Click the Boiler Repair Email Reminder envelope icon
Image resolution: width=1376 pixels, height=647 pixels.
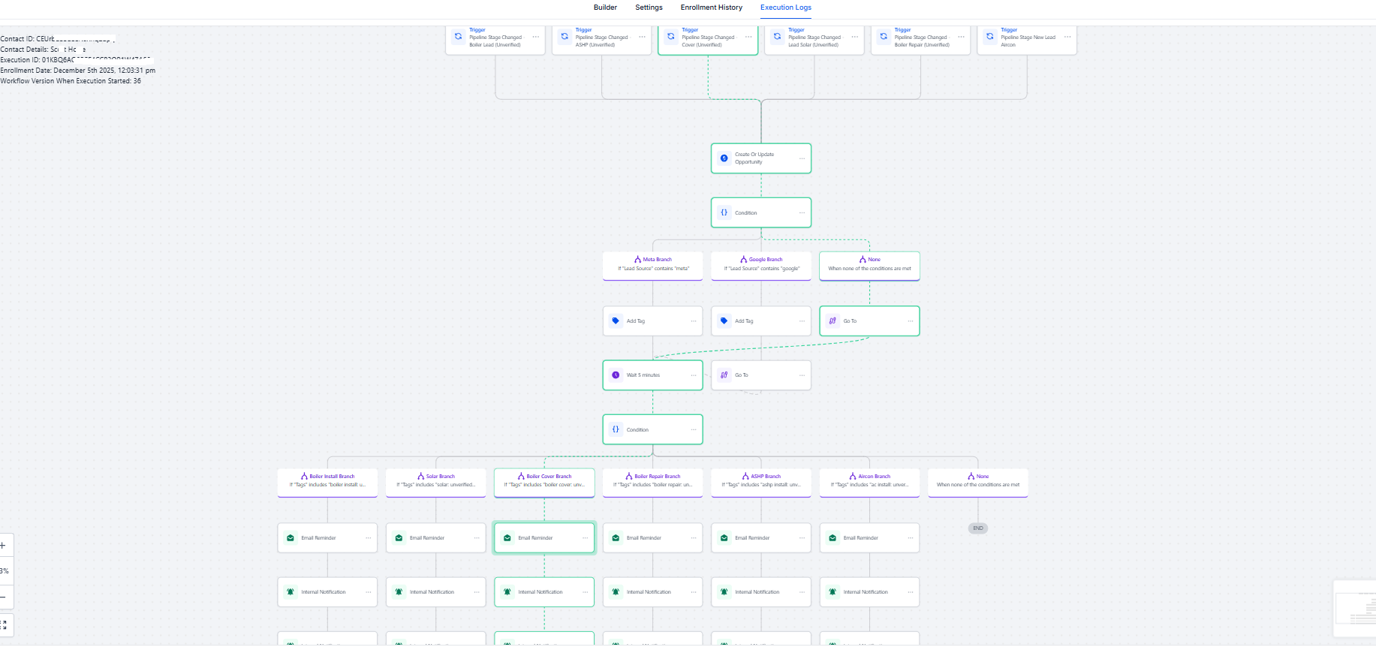click(616, 538)
